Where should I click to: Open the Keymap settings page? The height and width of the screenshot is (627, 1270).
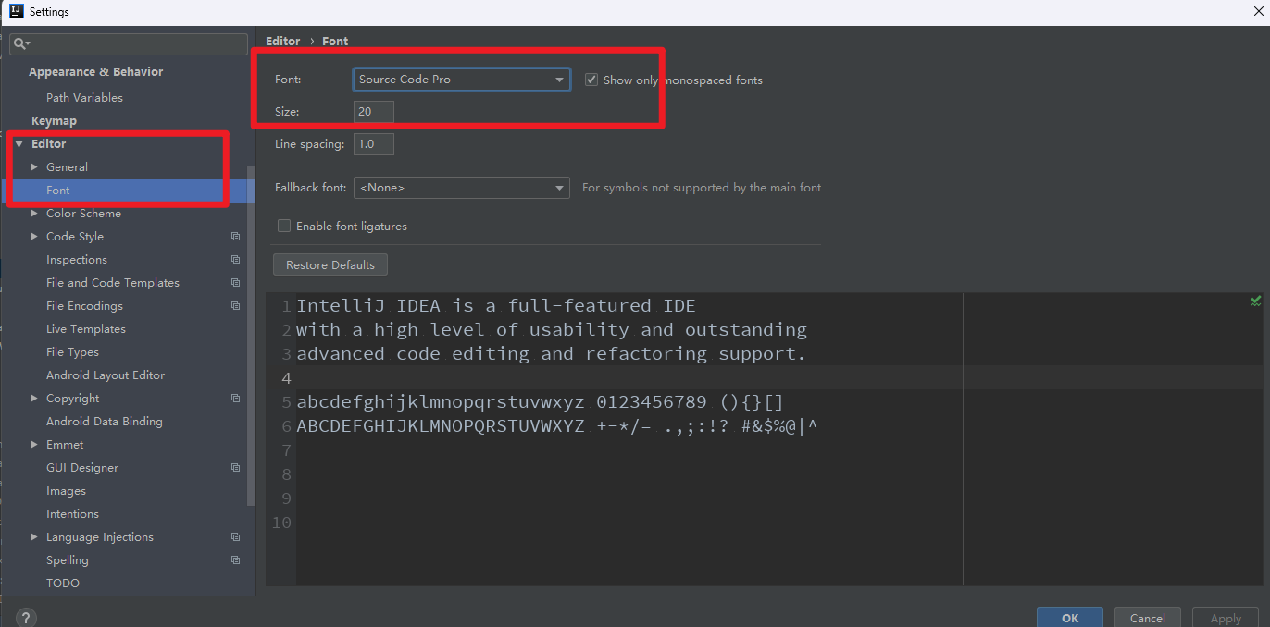pos(54,121)
